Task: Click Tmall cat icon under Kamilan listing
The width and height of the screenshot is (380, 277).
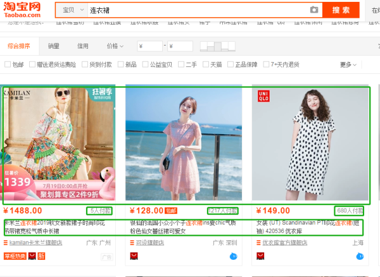Action: click(32, 256)
